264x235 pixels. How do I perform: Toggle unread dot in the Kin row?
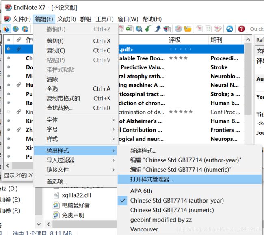[9, 112]
